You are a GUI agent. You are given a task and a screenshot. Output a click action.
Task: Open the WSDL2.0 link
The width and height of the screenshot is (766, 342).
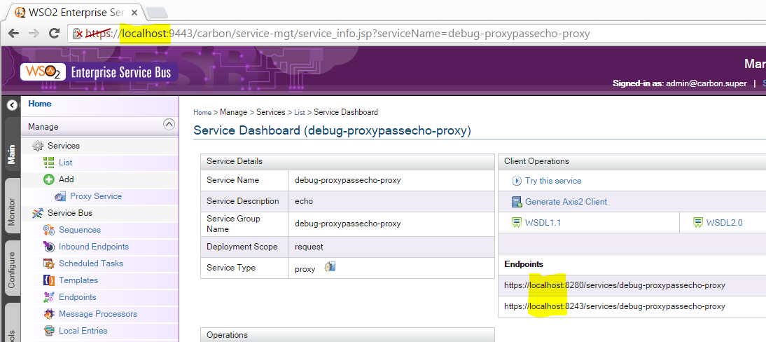[x=725, y=223]
